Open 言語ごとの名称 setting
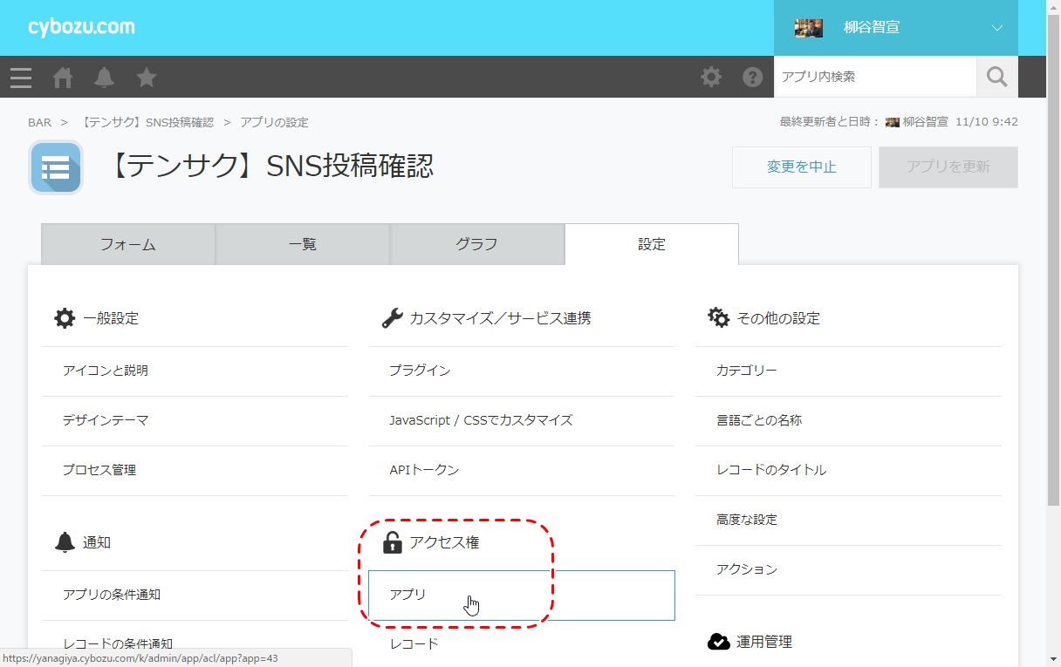1061x667 pixels. (x=848, y=420)
